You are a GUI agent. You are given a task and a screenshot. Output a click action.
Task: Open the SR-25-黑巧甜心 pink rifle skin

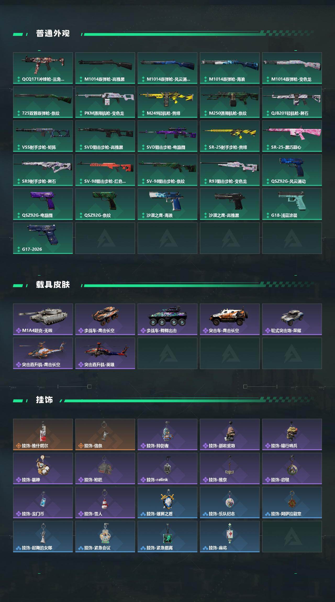tap(292, 136)
